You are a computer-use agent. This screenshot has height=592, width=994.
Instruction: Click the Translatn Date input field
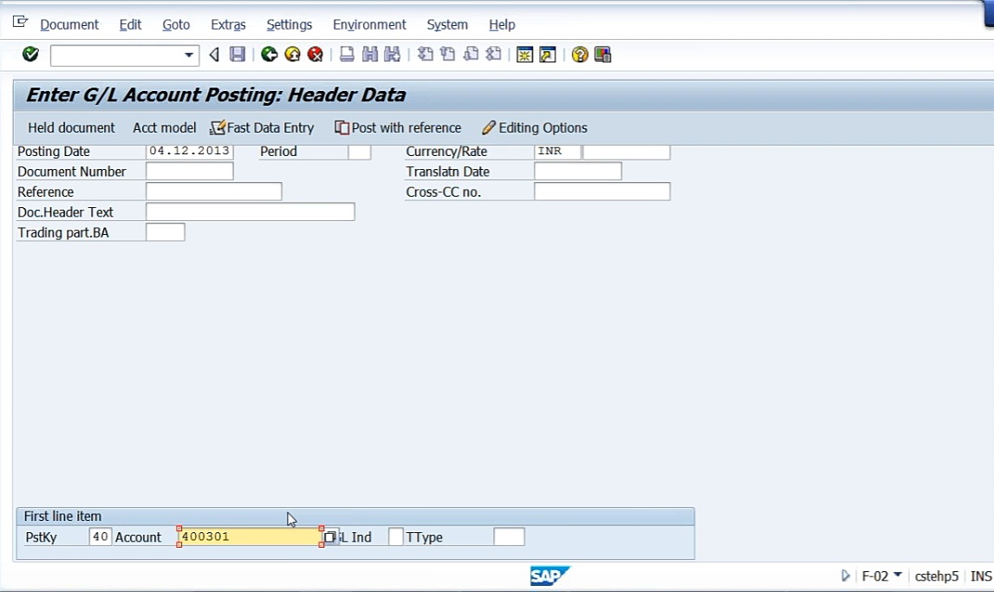[x=578, y=171]
